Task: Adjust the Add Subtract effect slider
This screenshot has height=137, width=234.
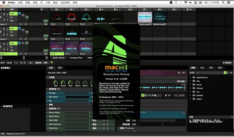Action: [x=77, y=124]
